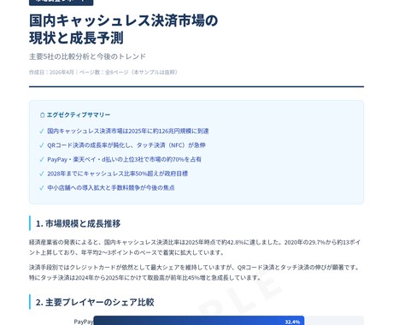This screenshot has height=325, width=393.
Task: Click the section heading 2. 主要プレイヤーのシェア比較
Action: point(95,302)
